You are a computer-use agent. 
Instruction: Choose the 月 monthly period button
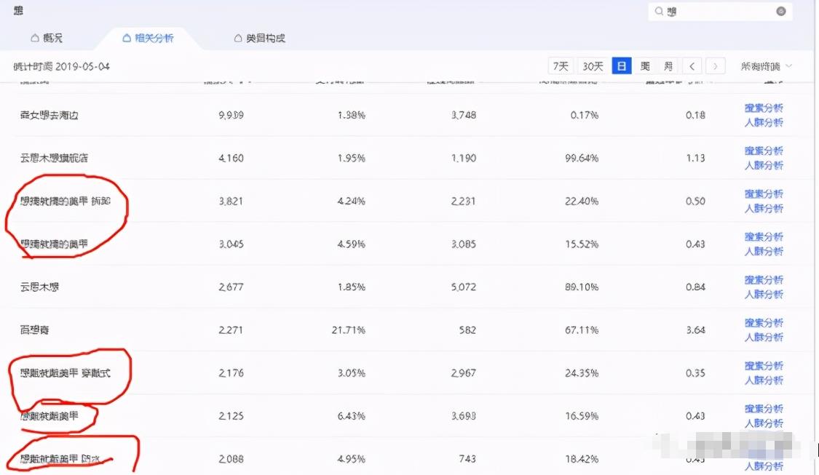pyautogui.click(x=668, y=66)
